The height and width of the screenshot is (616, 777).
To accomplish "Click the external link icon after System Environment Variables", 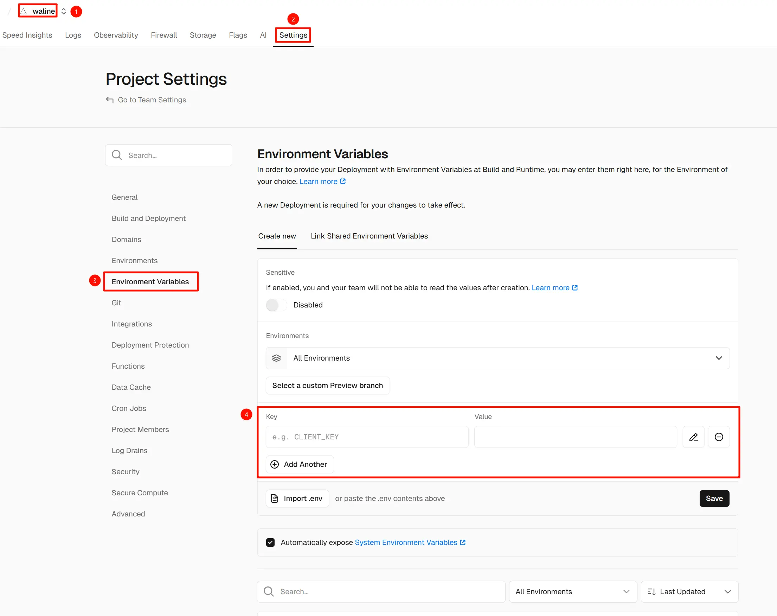I will [463, 542].
